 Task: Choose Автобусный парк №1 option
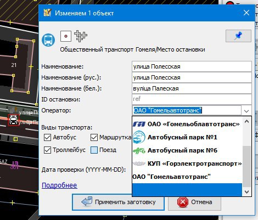coord(187,137)
